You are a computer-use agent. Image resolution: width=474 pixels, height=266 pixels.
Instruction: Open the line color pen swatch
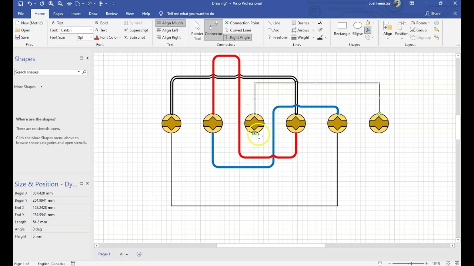[320, 37]
